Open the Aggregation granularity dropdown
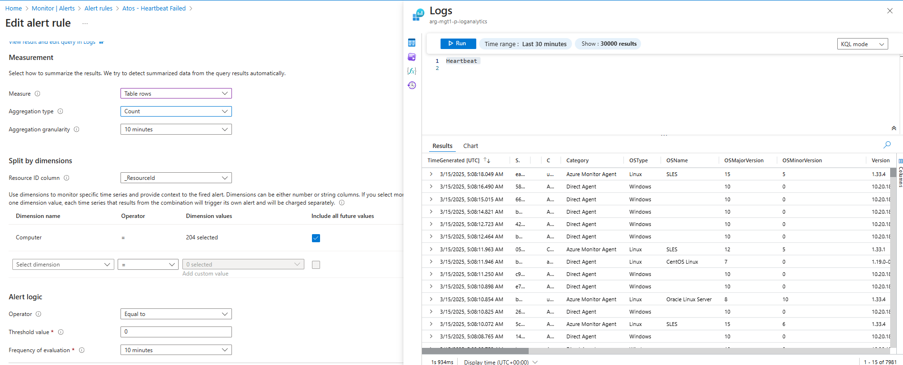 (176, 129)
